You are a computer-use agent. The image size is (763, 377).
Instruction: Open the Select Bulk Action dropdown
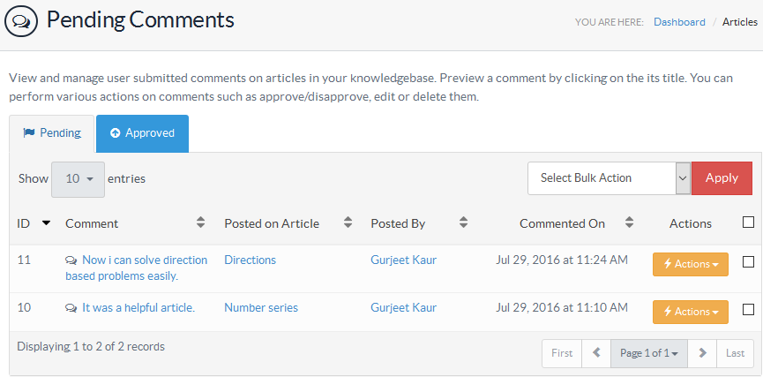pyautogui.click(x=609, y=178)
